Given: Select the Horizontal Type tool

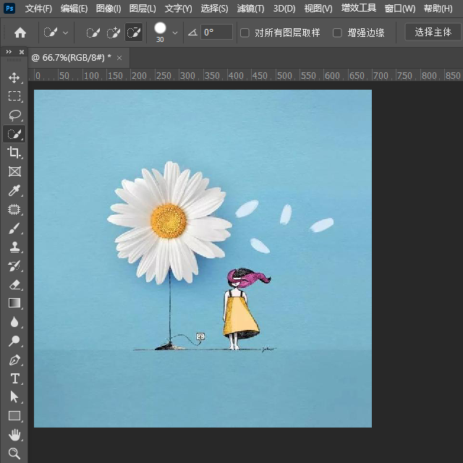Looking at the screenshot, I should [14, 378].
